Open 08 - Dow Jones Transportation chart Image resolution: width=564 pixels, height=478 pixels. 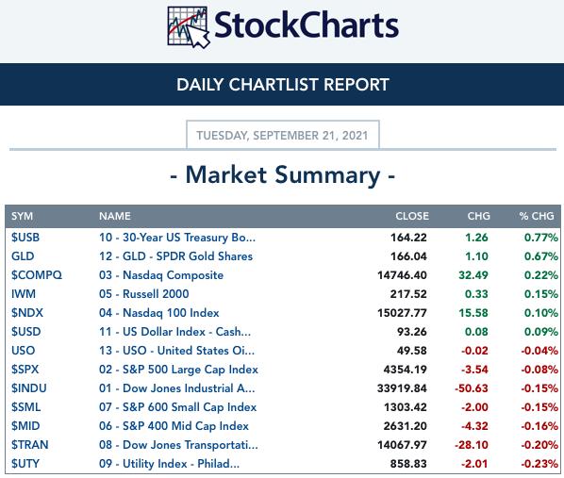pos(178,445)
